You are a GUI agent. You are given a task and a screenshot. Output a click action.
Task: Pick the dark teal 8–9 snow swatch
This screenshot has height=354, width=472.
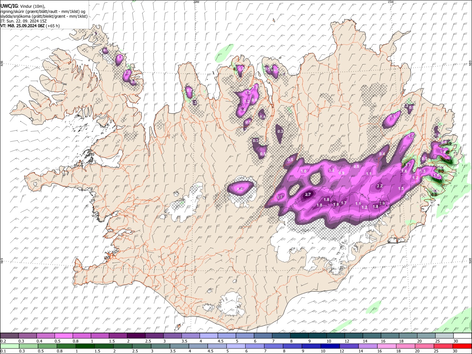tap(299, 336)
